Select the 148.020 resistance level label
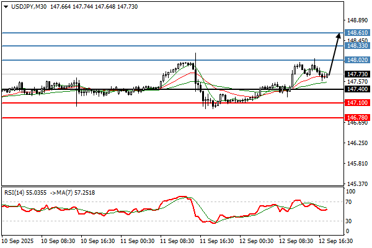372x248 pixels. (357, 60)
